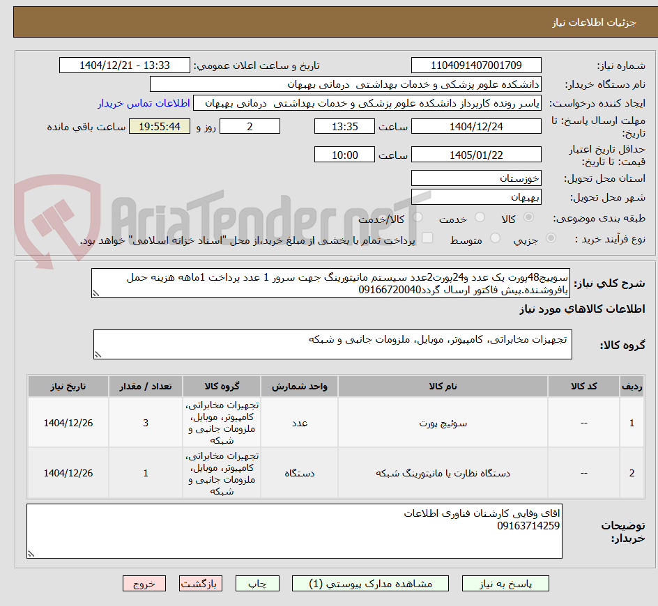Click the code cell -- in سوئیچ پورت row
Screen dimensions: 658x606
(583, 423)
